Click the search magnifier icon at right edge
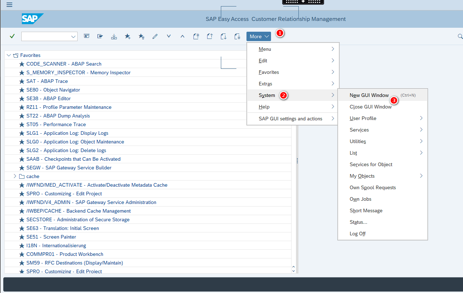The image size is (463, 293). pos(460,36)
